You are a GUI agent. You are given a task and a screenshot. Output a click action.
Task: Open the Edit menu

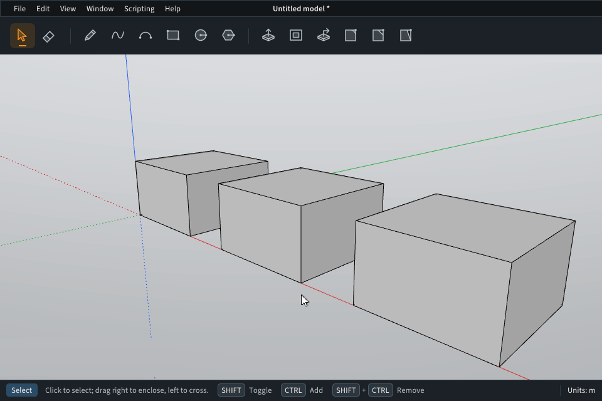[x=43, y=8]
